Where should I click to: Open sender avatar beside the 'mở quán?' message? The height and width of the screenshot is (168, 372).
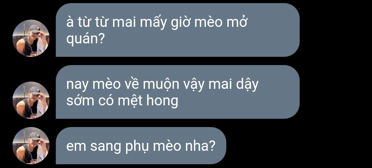tap(31, 38)
